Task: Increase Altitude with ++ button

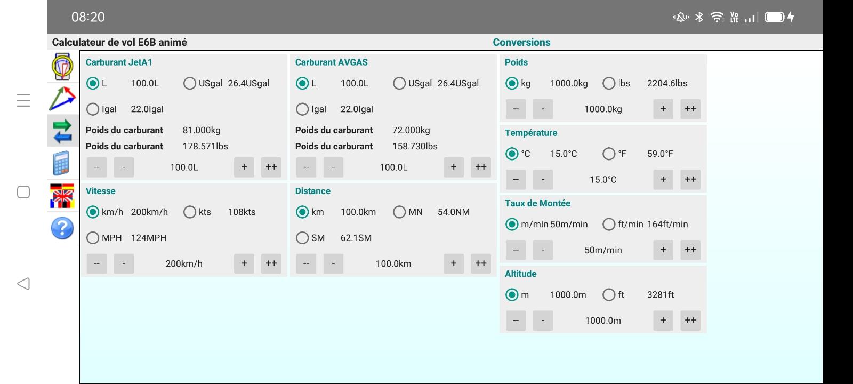Action: tap(690, 320)
